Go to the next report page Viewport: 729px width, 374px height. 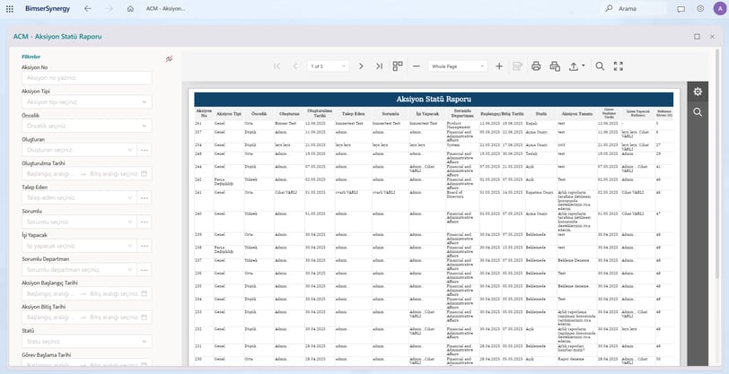(361, 66)
